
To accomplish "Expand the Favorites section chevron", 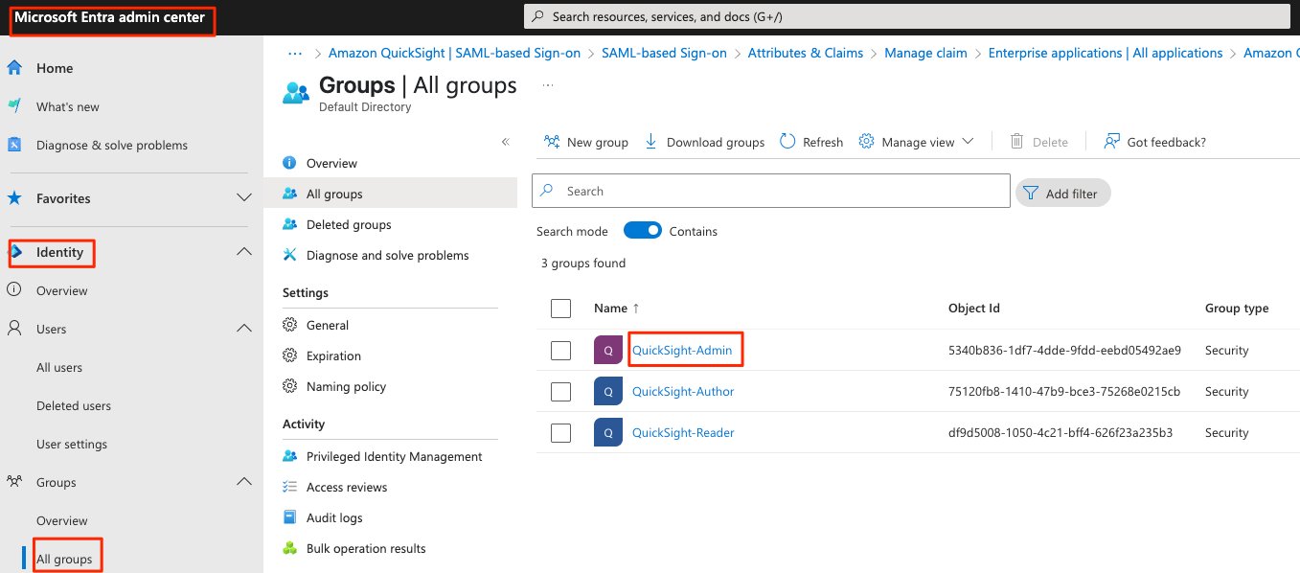I will pyautogui.click(x=244, y=197).
